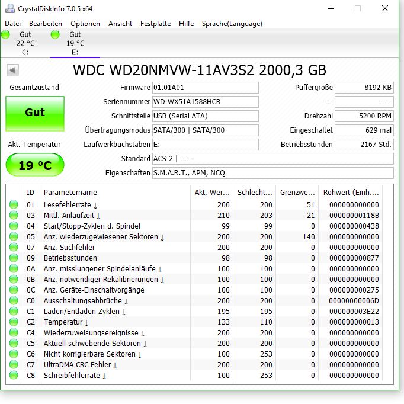Click the status icon for UltraDMA-CRC-Fehler

coord(14,364)
